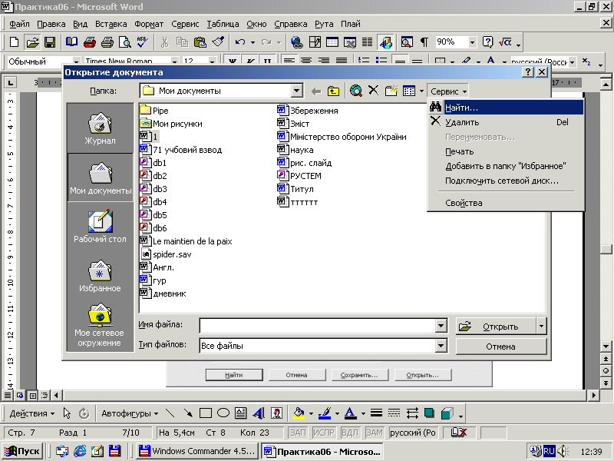Viewport: 614px width, 461px height.
Task: Click the Save diskette toolbar icon
Action: [x=50, y=42]
